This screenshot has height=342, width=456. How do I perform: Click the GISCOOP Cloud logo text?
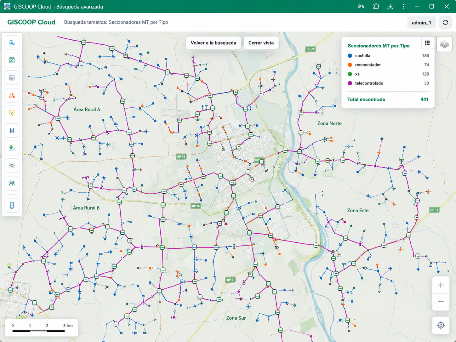click(31, 22)
